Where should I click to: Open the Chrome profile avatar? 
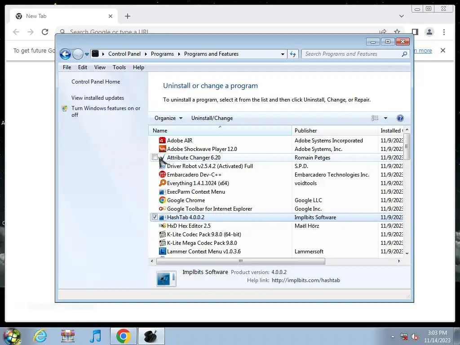(429, 32)
